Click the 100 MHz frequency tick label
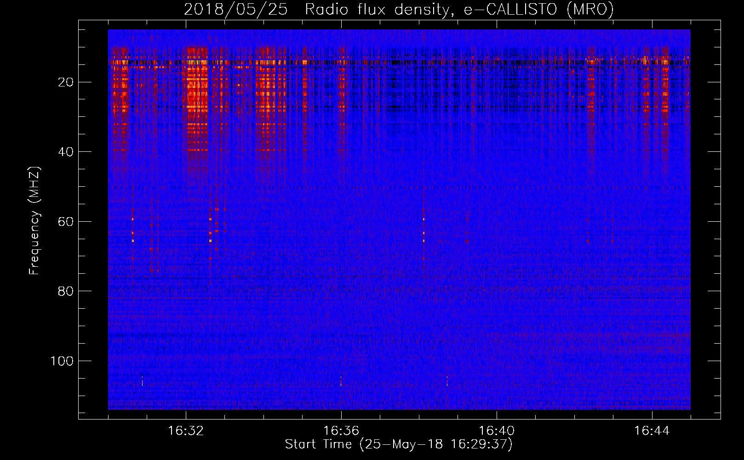This screenshot has width=744, height=460. point(62,361)
